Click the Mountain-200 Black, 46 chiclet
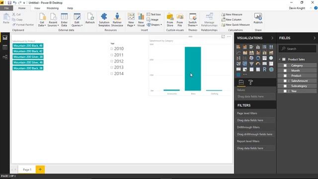This screenshot has height=179, width=318. 28,46
